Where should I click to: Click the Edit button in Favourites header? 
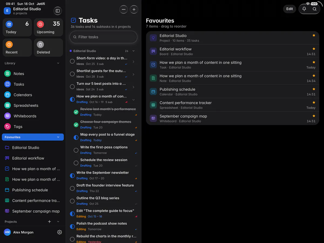point(289,9)
